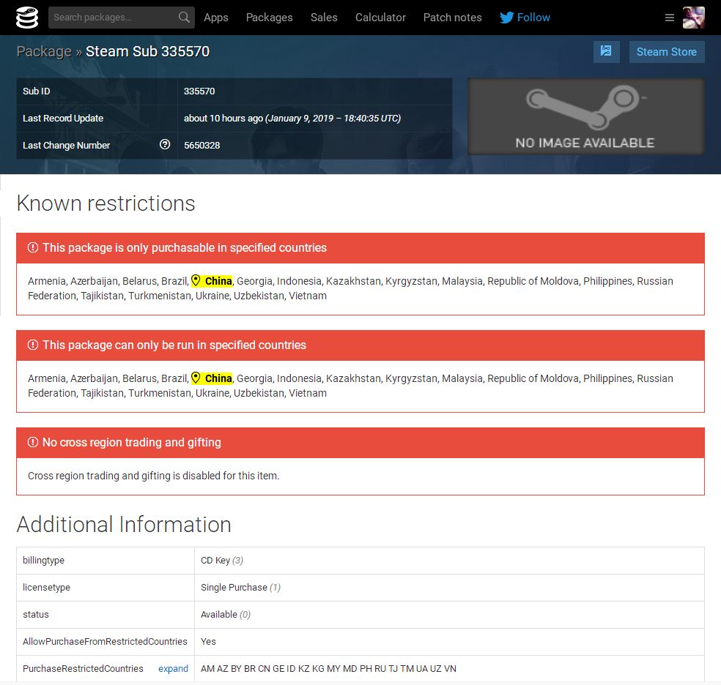Click the Last Record Update timestamp
Viewport: 721px width, 685px height.
click(x=292, y=118)
